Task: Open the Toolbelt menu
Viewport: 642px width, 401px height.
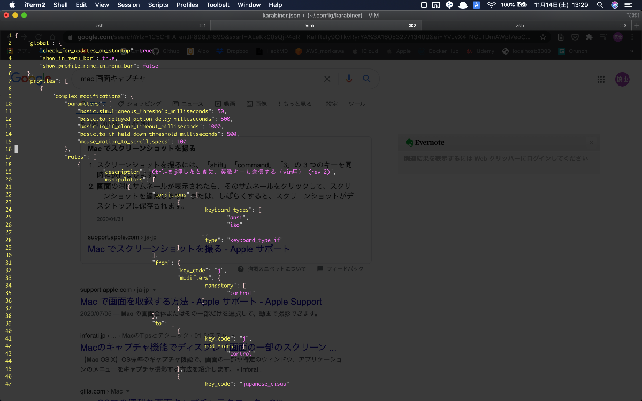Action: [x=218, y=5]
